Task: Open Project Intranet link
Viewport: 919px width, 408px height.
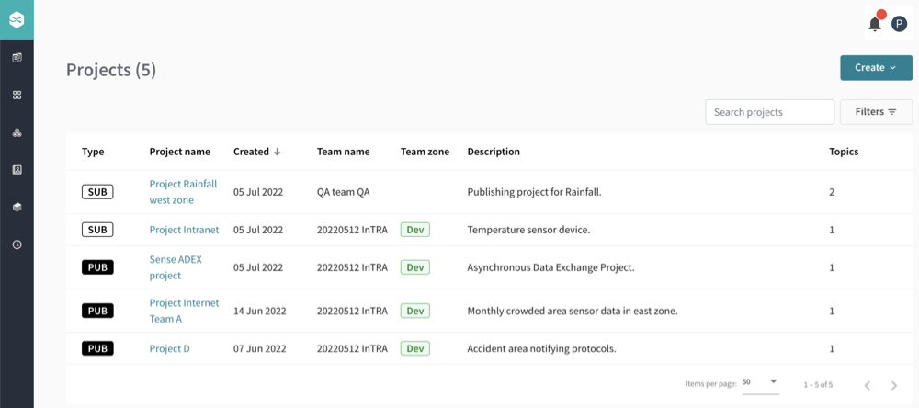Action: pos(184,230)
